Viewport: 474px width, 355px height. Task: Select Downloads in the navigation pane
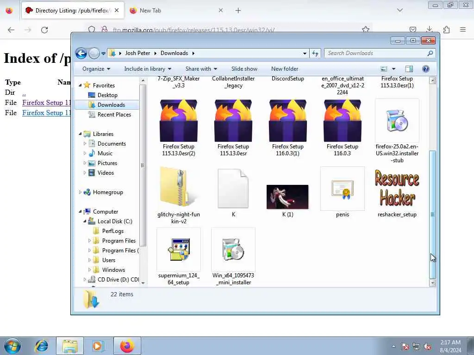tap(107, 105)
